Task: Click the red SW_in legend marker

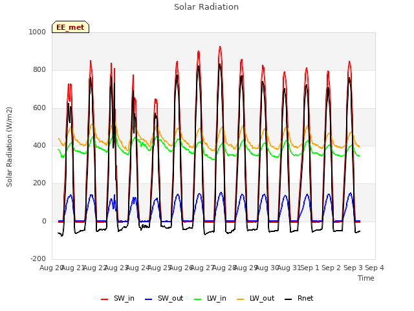Action: [105, 299]
